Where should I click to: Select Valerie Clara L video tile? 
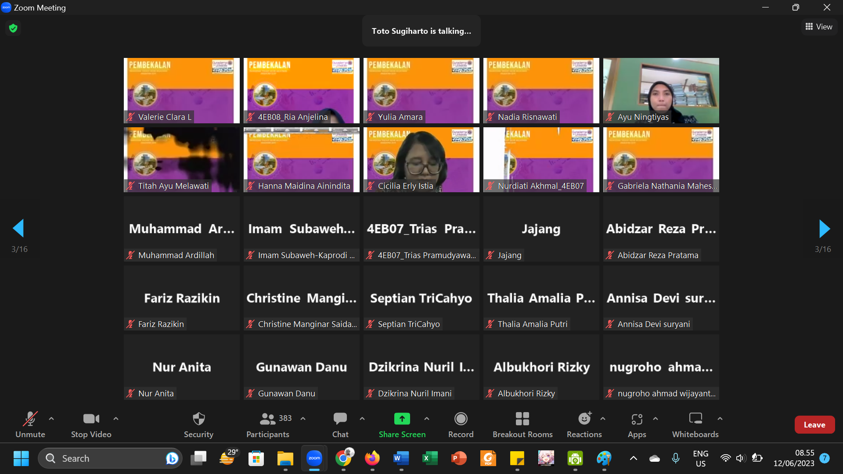pos(182,90)
